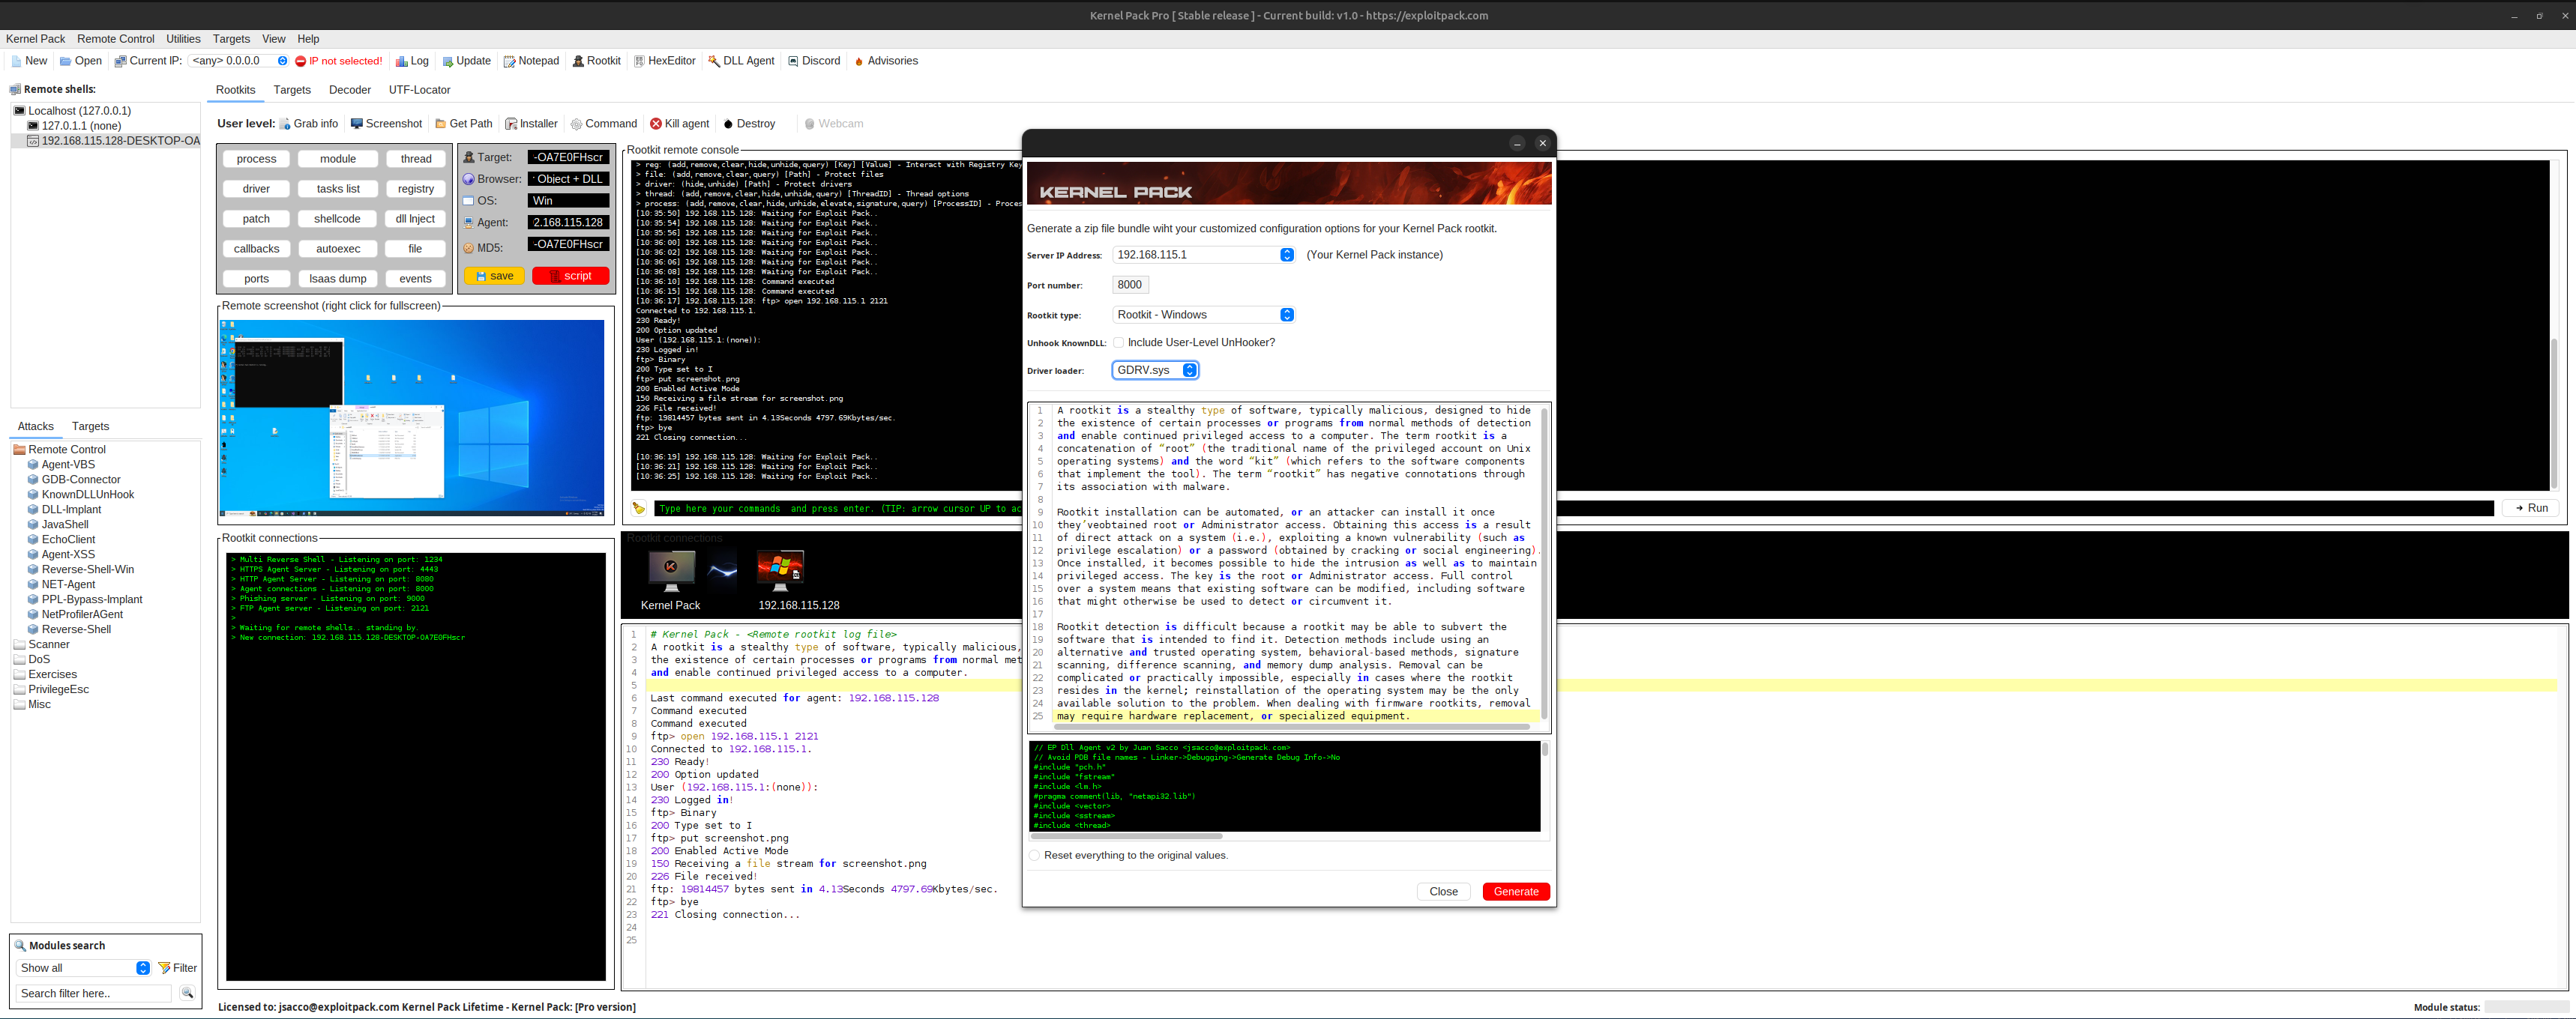
Task: Open Advisories from the toolbar
Action: [x=886, y=61]
